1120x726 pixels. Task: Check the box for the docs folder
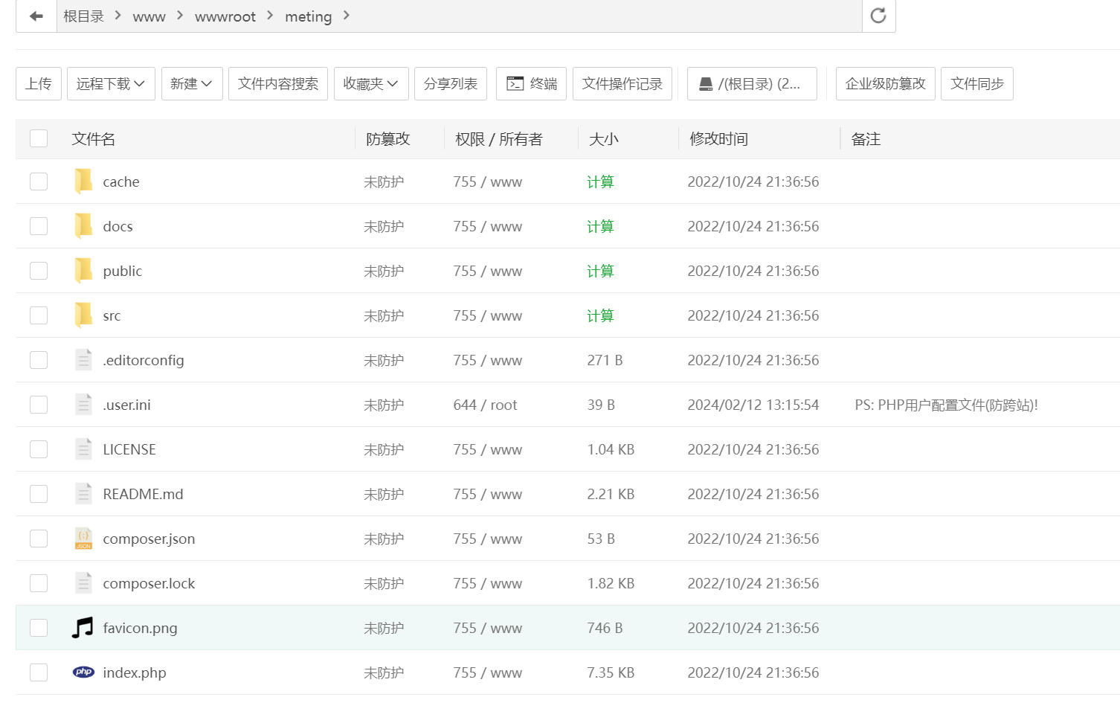pyautogui.click(x=39, y=226)
